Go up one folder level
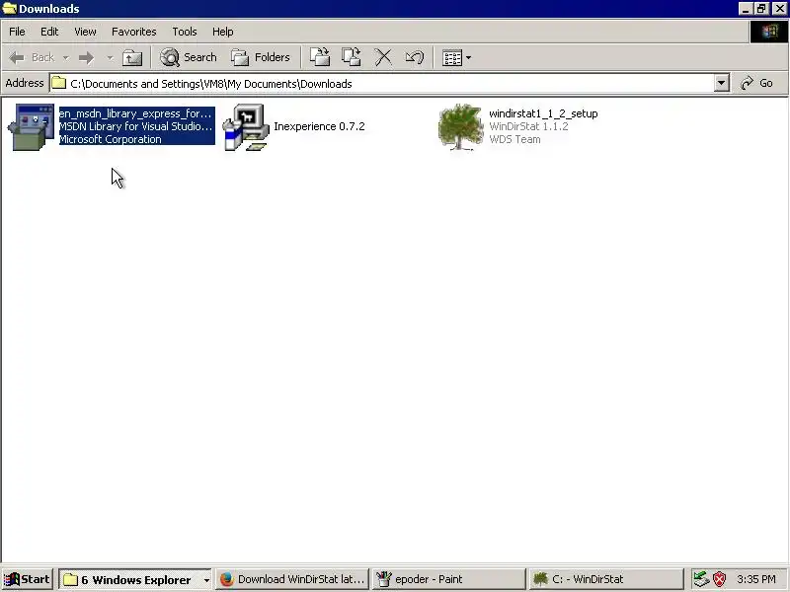Viewport: 790px width, 592px height. coord(132,57)
